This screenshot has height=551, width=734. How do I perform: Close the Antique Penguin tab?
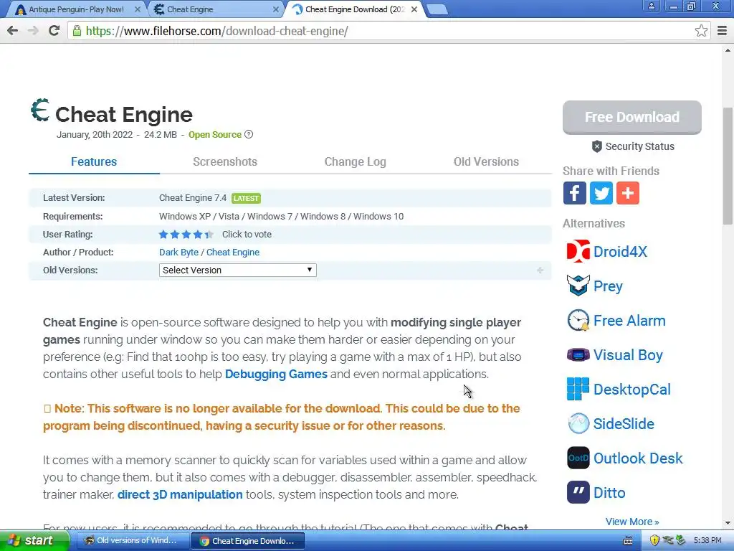[x=137, y=9]
